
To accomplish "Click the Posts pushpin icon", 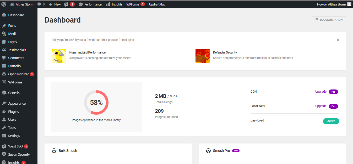I will [4, 26].
